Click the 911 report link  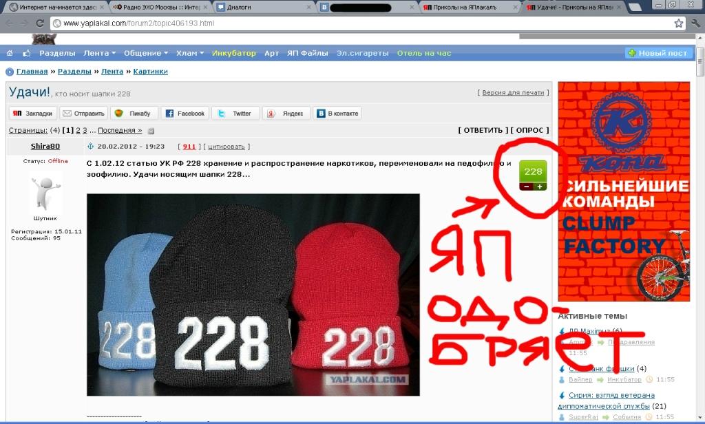click(x=189, y=147)
